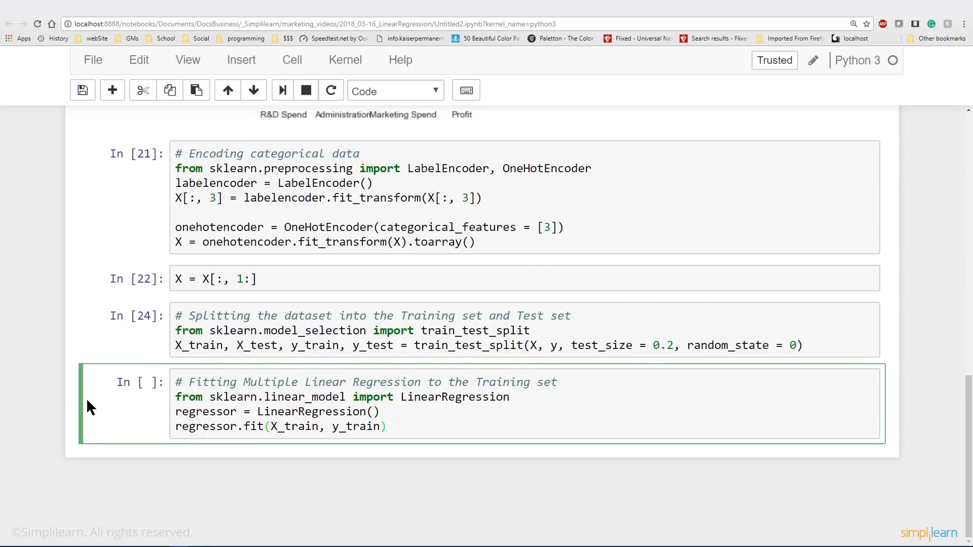
Task: Insert a new cell below with the plus icon
Action: point(113,91)
